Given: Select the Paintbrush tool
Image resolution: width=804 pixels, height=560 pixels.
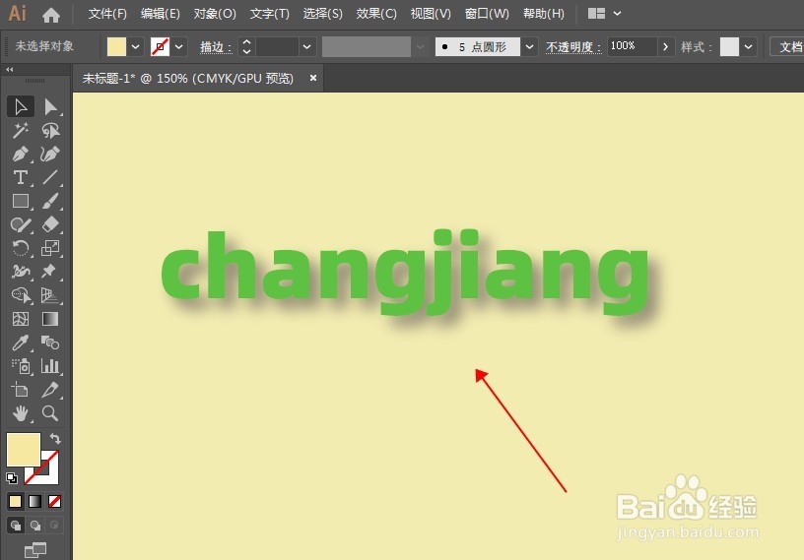Looking at the screenshot, I should (x=50, y=201).
